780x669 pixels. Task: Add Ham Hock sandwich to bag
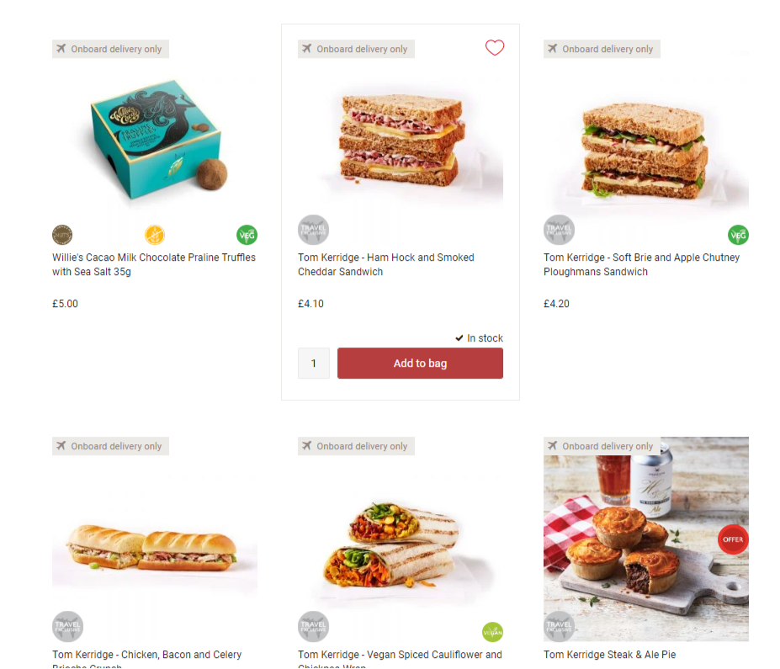click(x=420, y=363)
